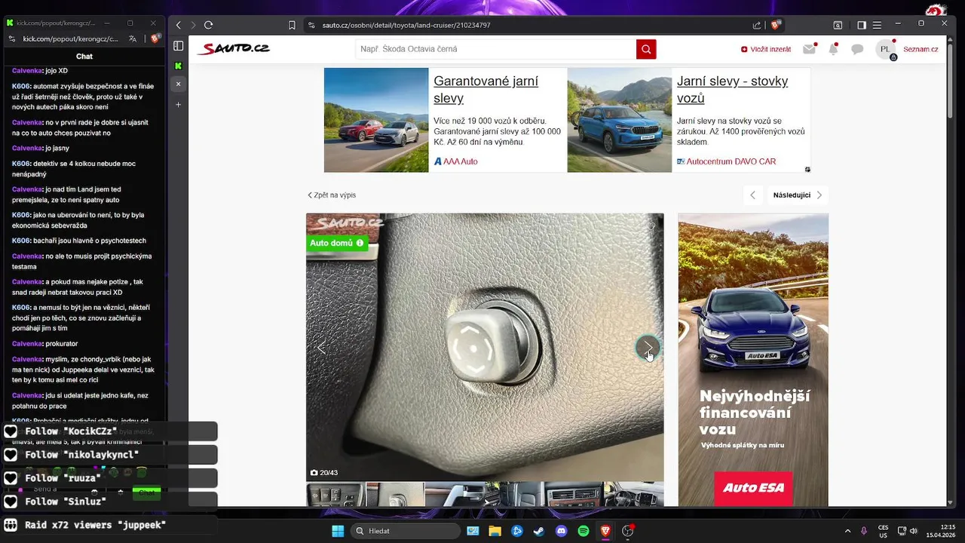The height and width of the screenshot is (543, 965).
Task: Add the listing to favorites with the heart
Action: click(x=651, y=225)
